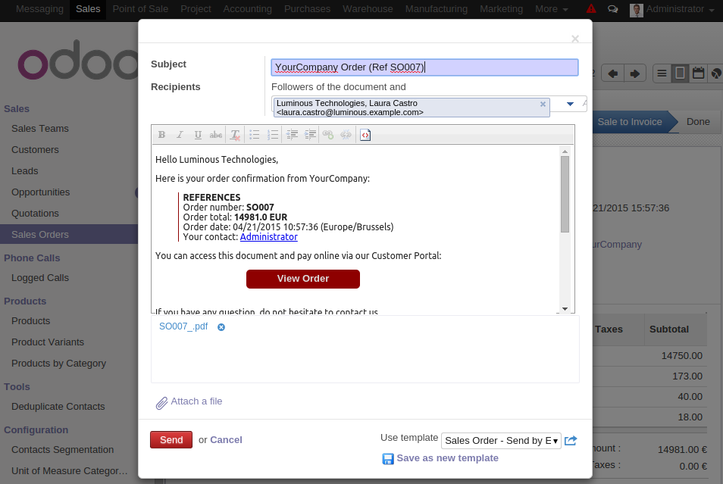Decrease indent in the email editor
Image resolution: width=723 pixels, height=484 pixels.
pos(292,135)
